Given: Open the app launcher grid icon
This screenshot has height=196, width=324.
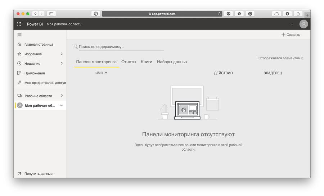Looking at the screenshot, I should [19, 24].
